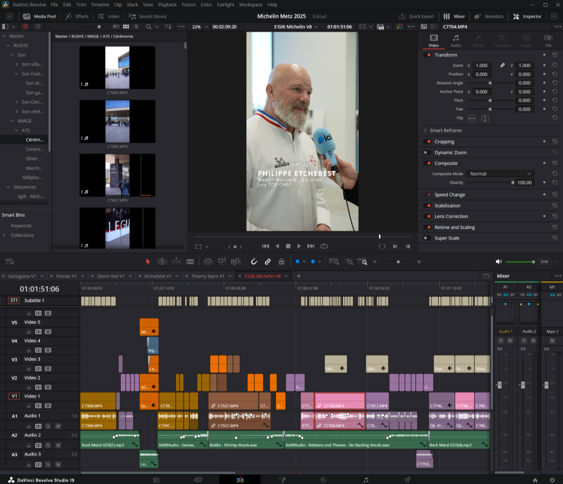Collapse the IMAGE folder
Viewport: 563px width, 484px height.
[13, 121]
